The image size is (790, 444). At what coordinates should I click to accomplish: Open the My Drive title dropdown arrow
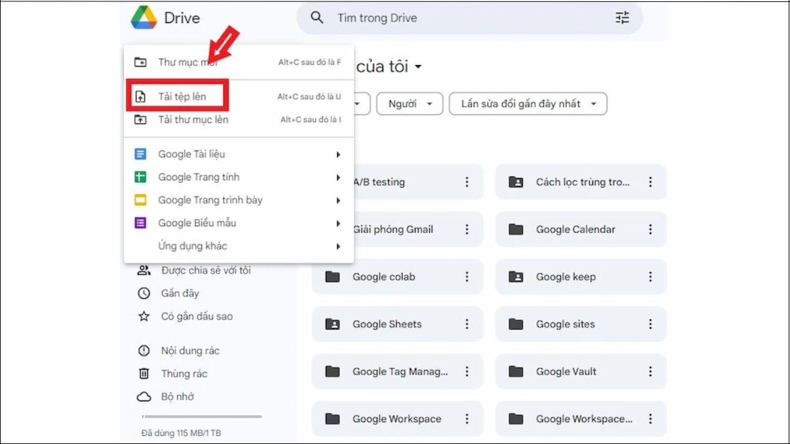(418, 67)
